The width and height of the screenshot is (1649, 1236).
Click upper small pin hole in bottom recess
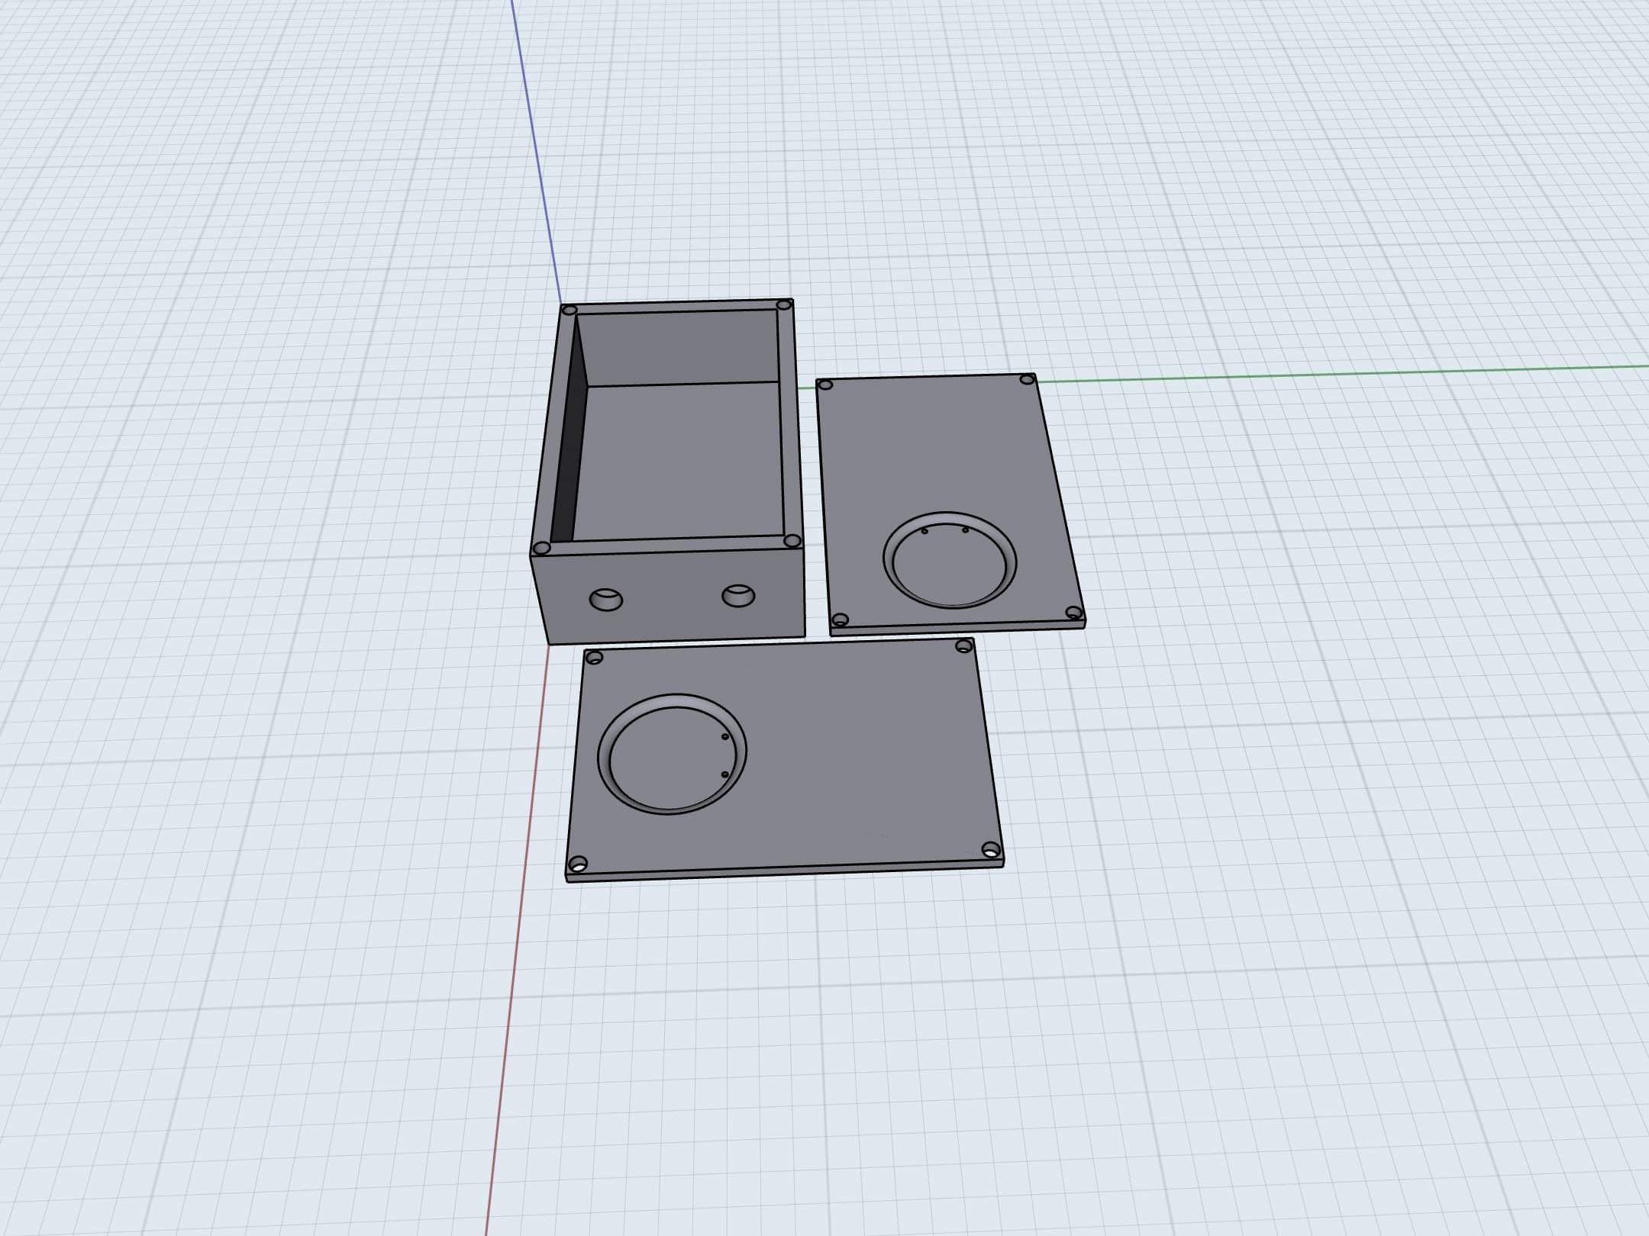tap(724, 736)
